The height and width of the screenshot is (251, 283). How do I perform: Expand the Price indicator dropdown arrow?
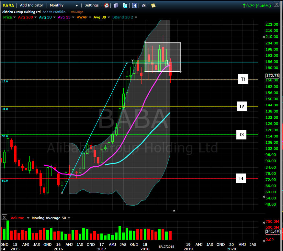15,17
